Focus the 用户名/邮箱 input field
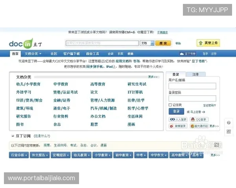Viewport: 236px width, 188px height. point(192,86)
